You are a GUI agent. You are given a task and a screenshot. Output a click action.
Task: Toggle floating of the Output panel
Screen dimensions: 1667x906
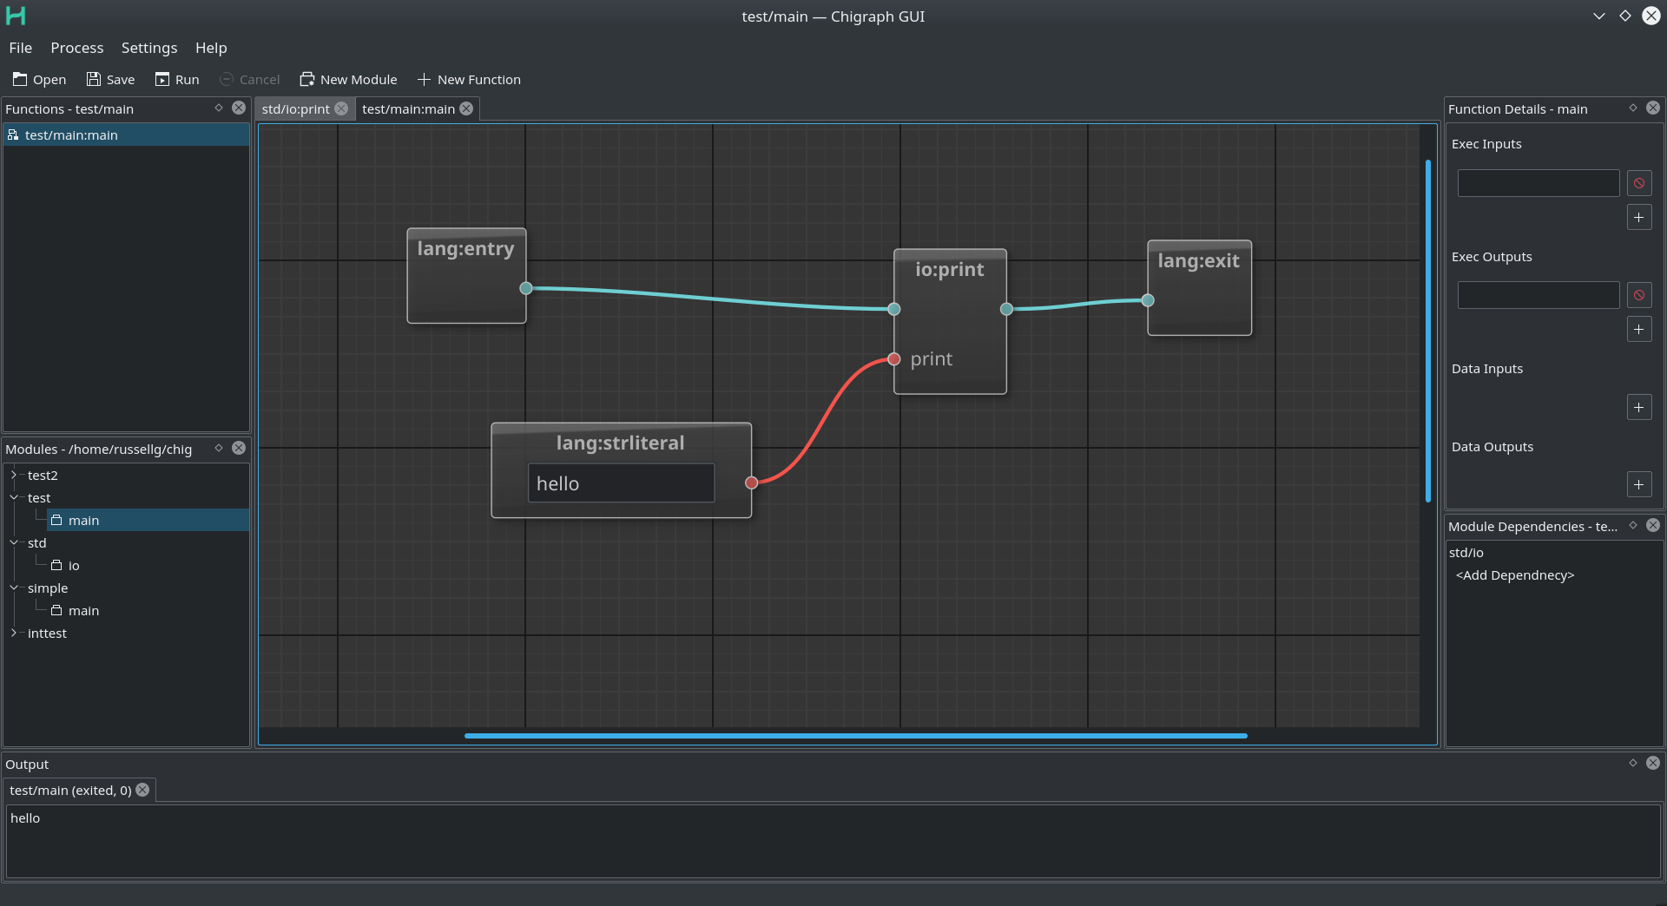pos(1631,764)
